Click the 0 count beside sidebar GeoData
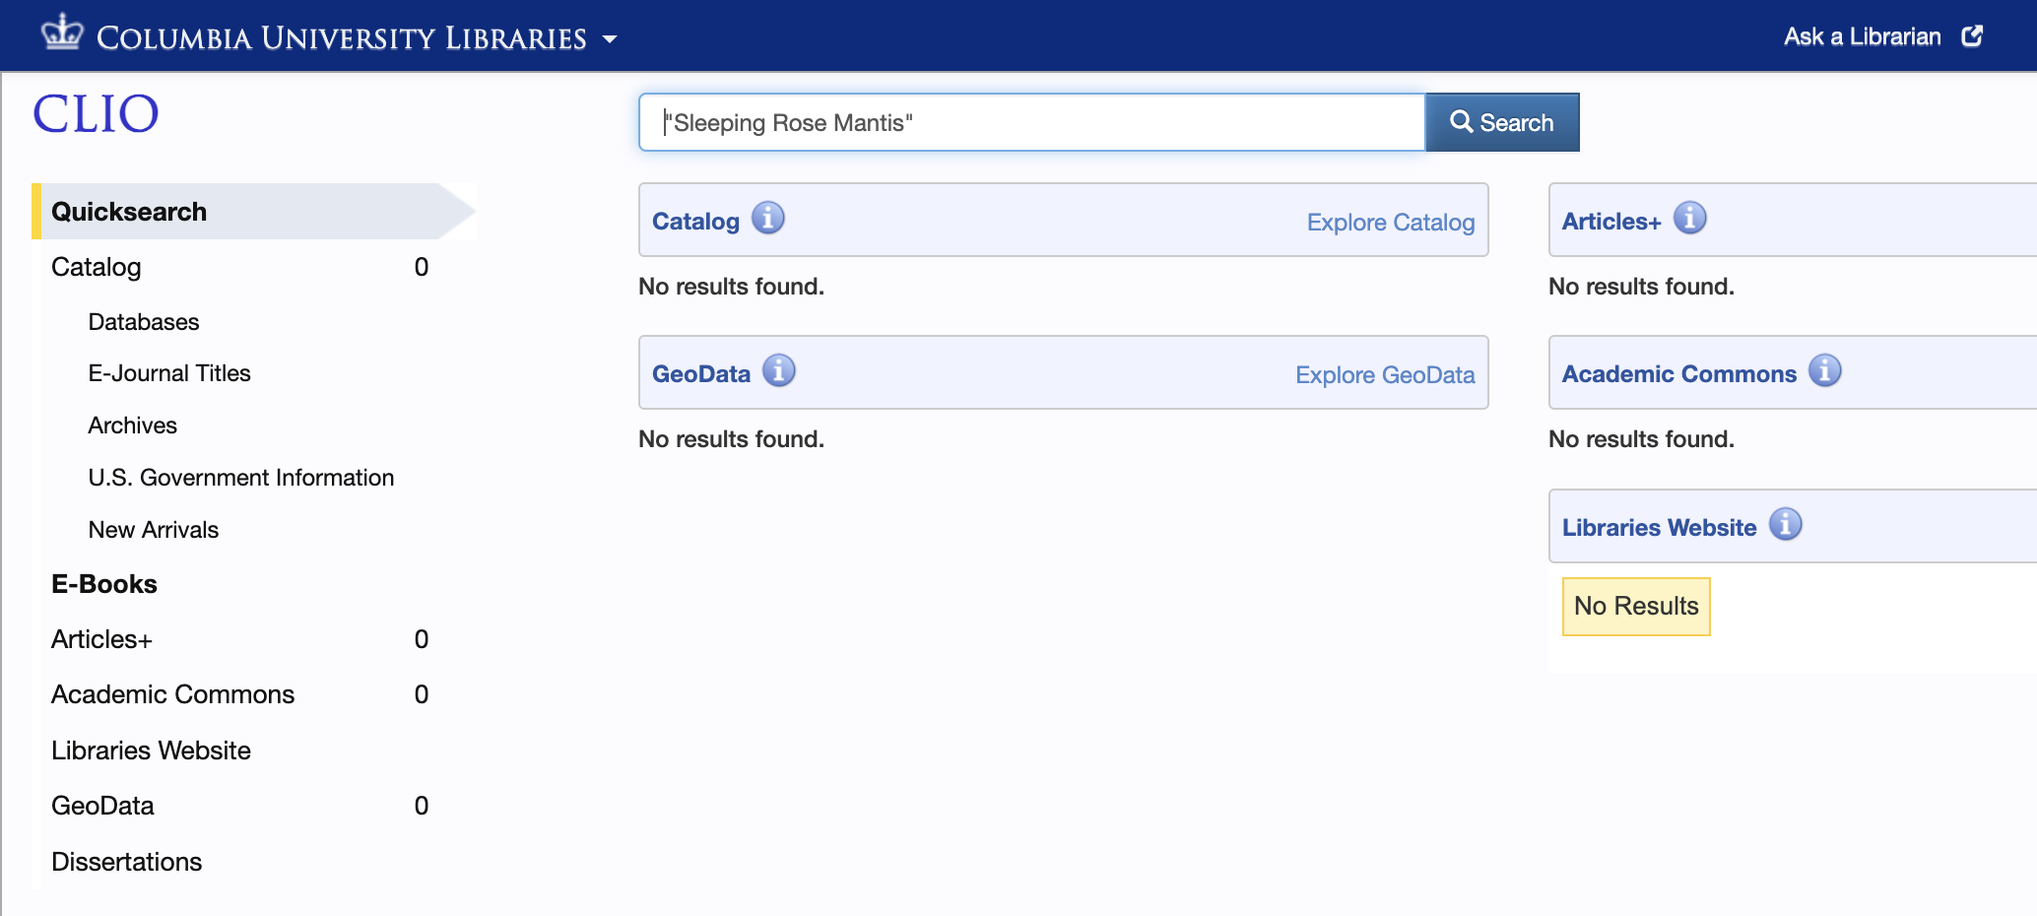This screenshot has height=916, width=2037. pyautogui.click(x=422, y=806)
